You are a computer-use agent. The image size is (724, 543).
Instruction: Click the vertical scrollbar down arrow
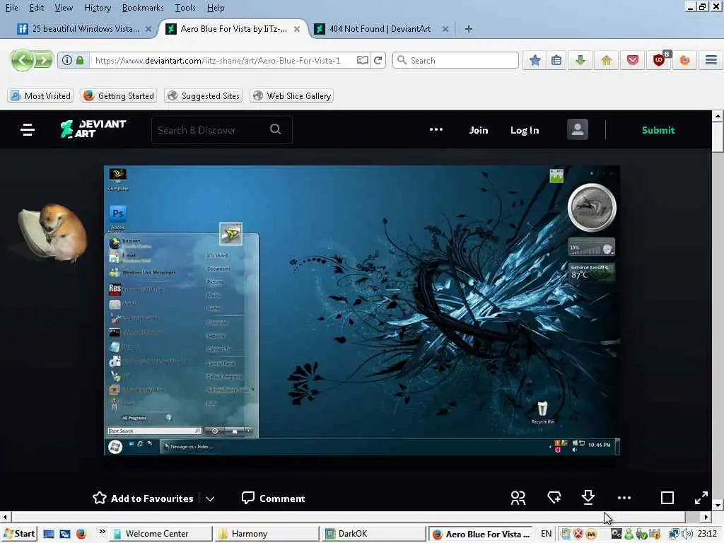[x=718, y=505]
